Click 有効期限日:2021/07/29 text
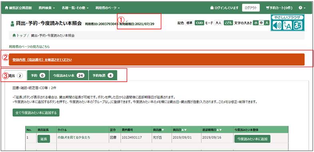 137,24
